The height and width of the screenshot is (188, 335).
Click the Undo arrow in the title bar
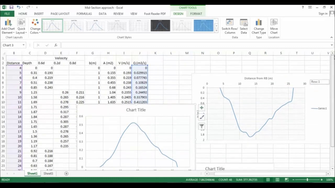click(18, 7)
